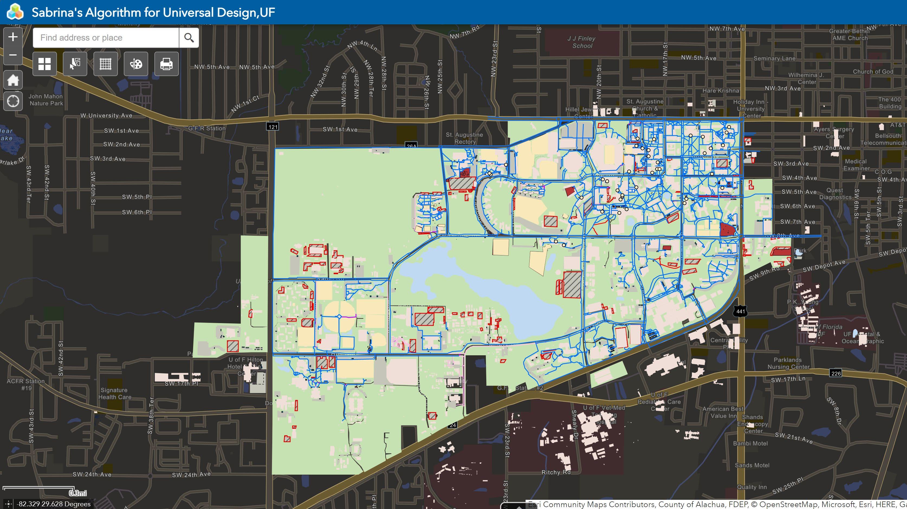Click the search magnifier button
The width and height of the screenshot is (907, 509).
pyautogui.click(x=189, y=38)
